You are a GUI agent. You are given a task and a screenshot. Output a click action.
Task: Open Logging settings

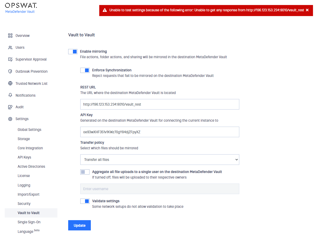pos(24,185)
